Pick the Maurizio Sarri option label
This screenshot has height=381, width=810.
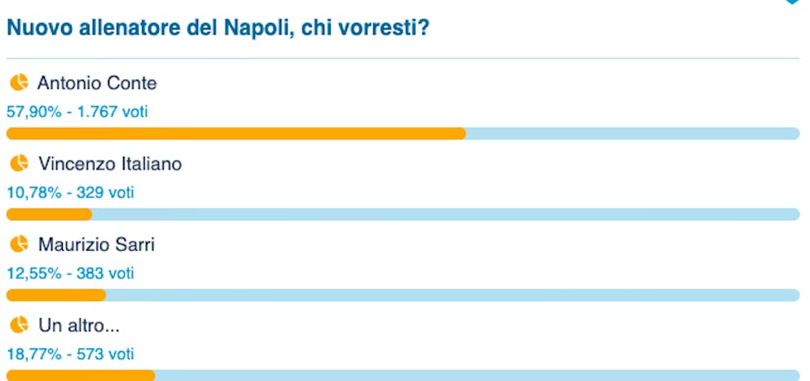pyautogui.click(x=96, y=245)
